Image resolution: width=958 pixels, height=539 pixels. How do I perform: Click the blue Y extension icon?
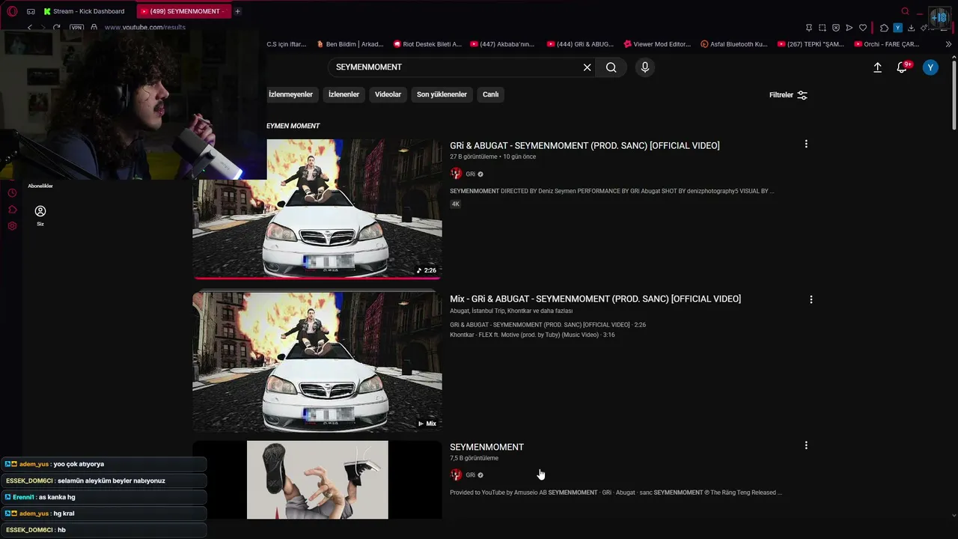coord(897,28)
